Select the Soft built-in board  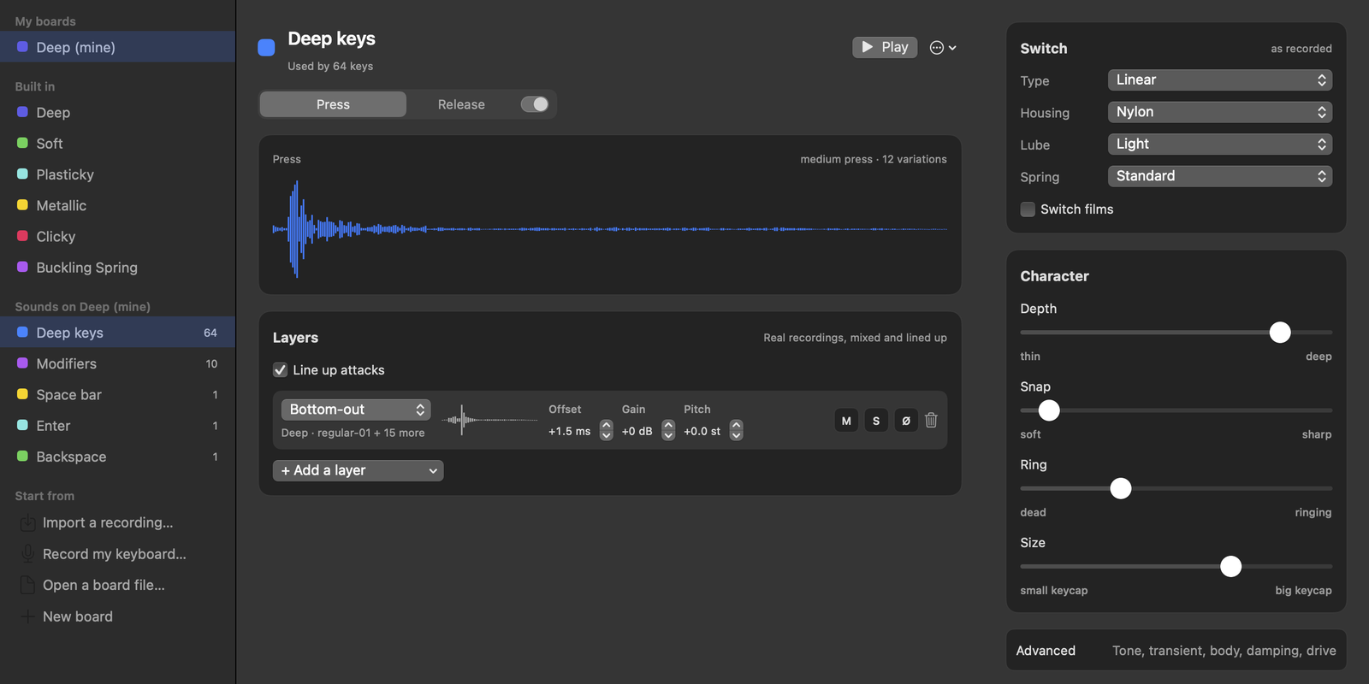click(x=118, y=144)
